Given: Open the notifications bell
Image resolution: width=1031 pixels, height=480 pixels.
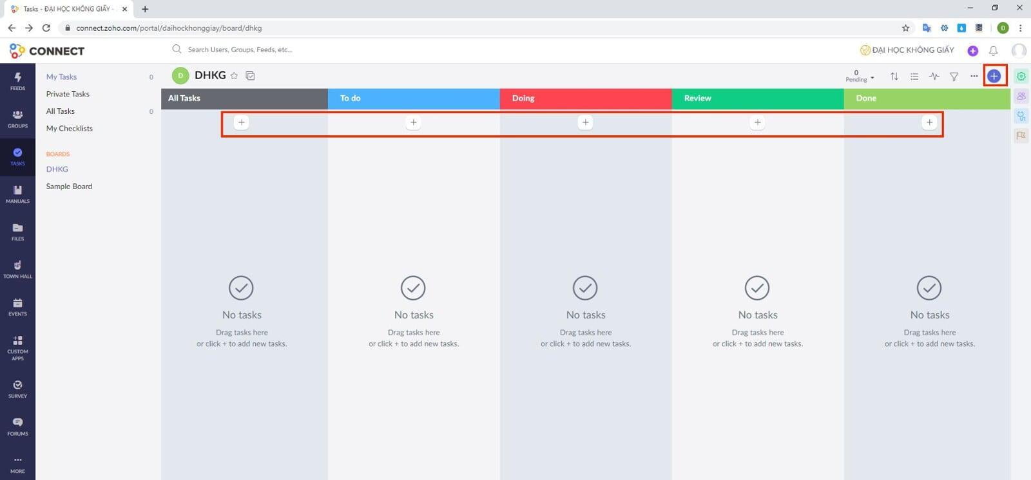Looking at the screenshot, I should [x=993, y=51].
